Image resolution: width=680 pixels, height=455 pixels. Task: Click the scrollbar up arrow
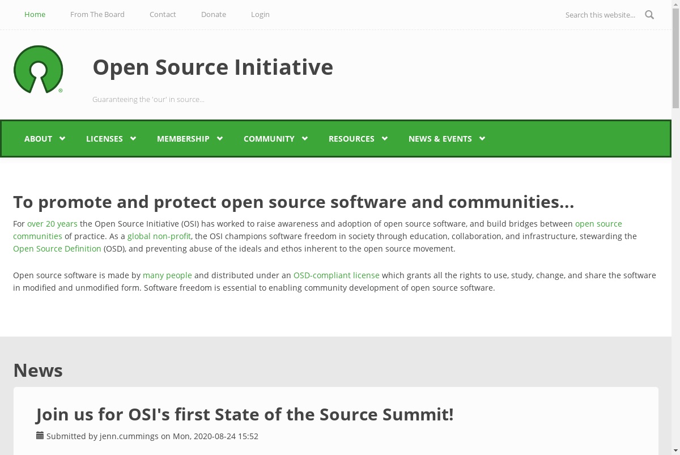click(x=675, y=4)
